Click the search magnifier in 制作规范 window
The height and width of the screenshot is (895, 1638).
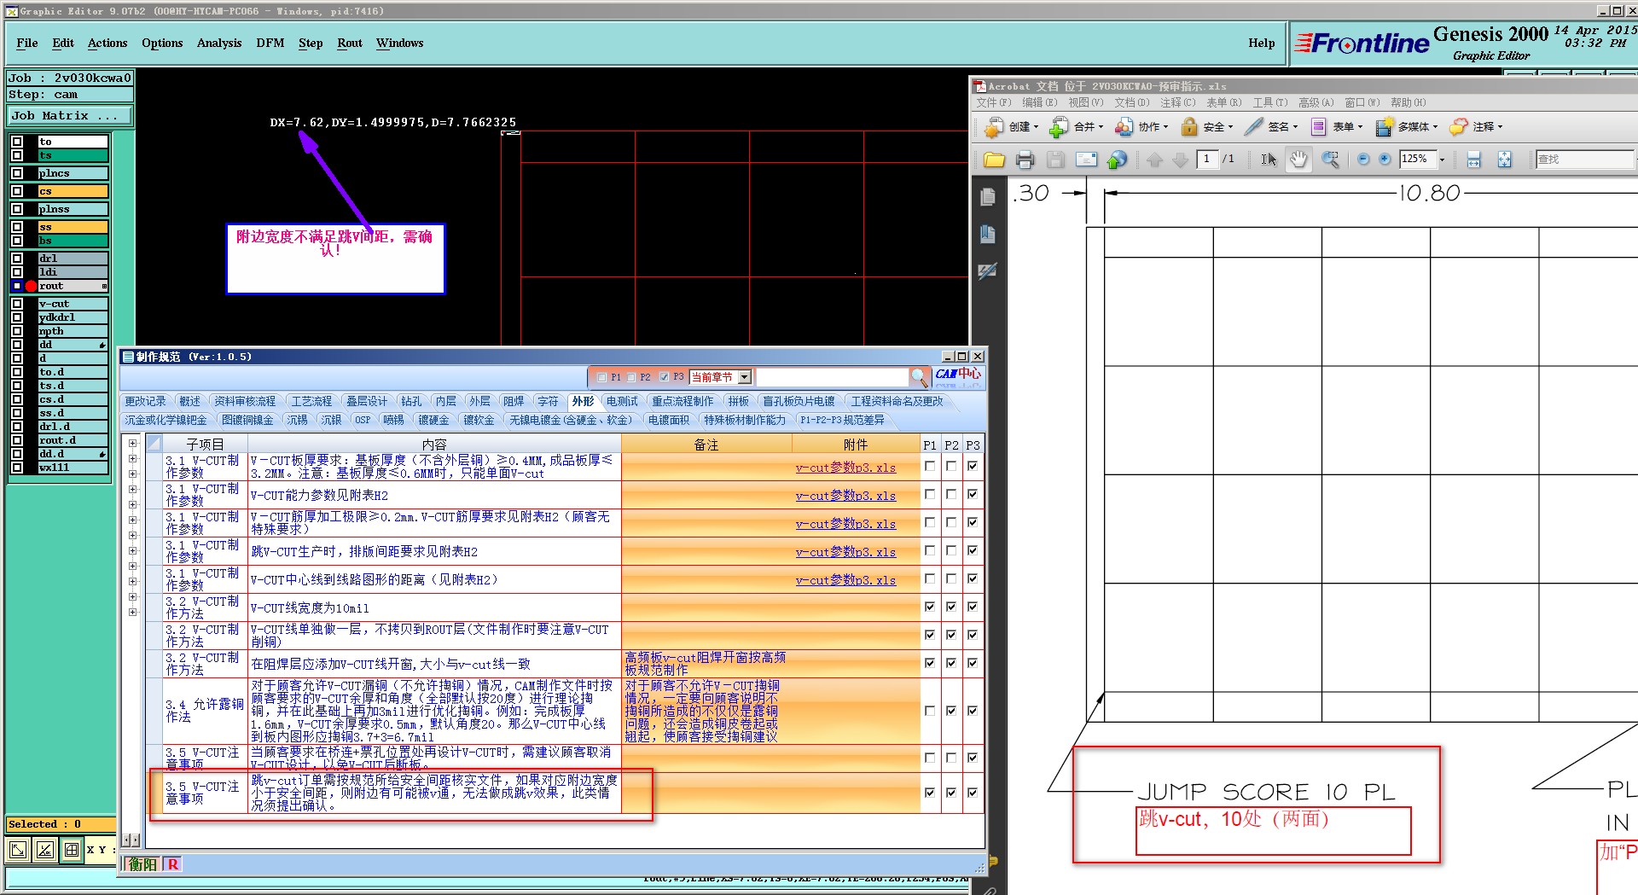coord(918,376)
